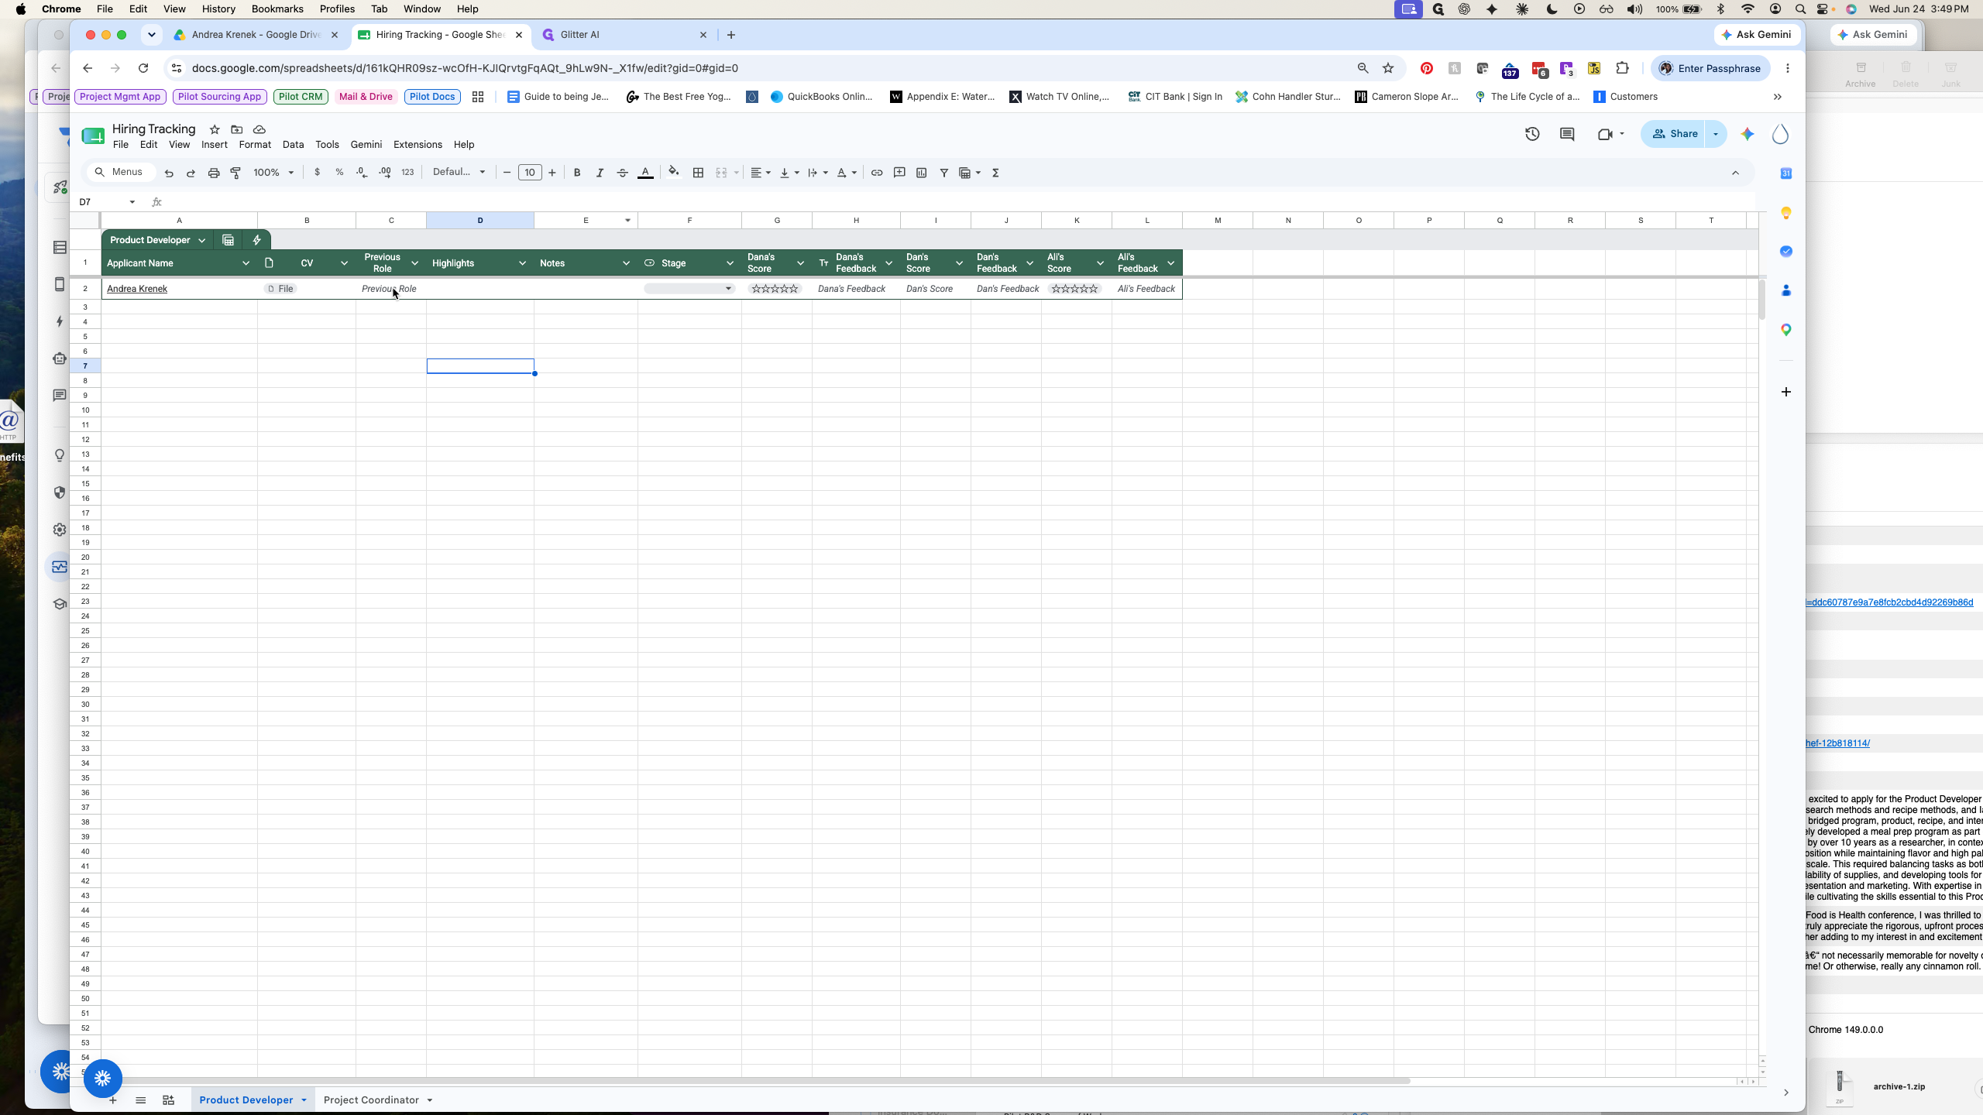The width and height of the screenshot is (1983, 1115).
Task: Click the Andrea Krenek link cell
Action: coord(137,289)
